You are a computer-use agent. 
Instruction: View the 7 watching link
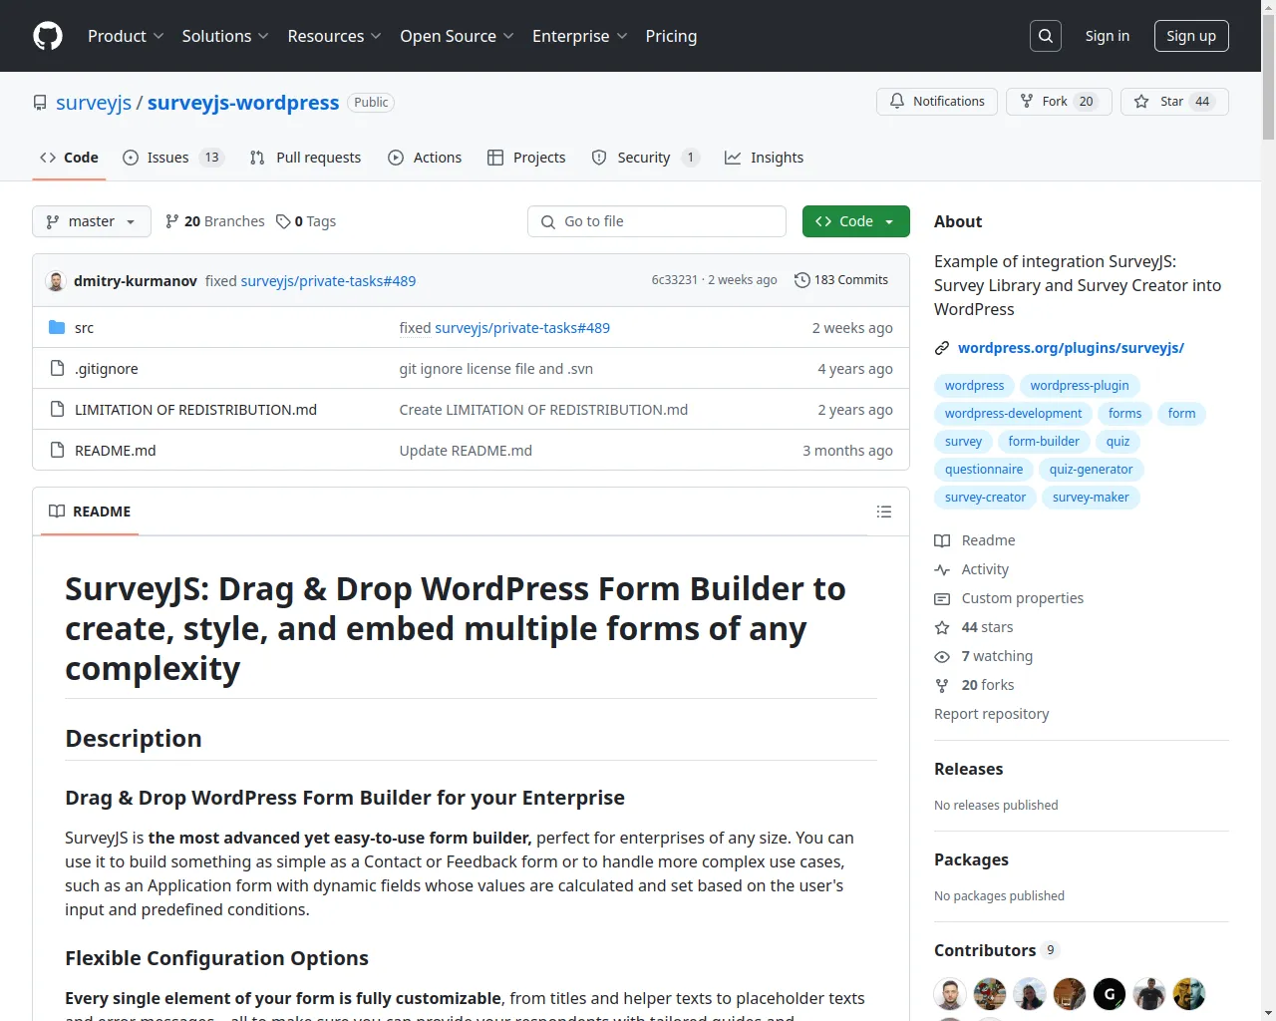point(984,656)
